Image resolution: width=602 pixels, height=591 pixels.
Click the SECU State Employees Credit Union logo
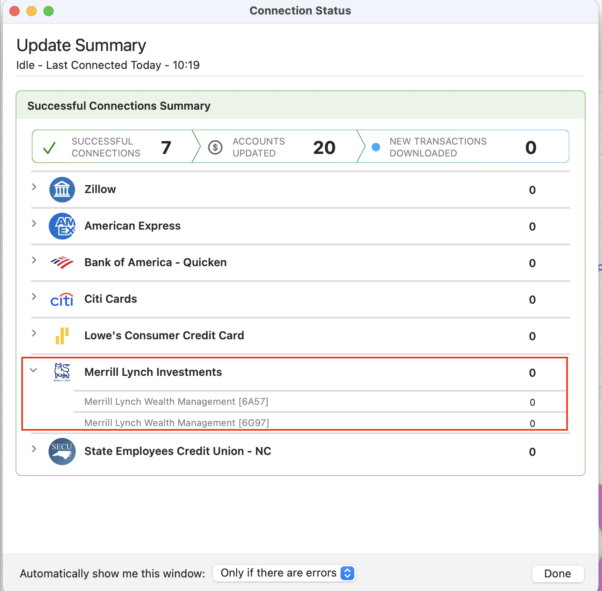pos(62,452)
